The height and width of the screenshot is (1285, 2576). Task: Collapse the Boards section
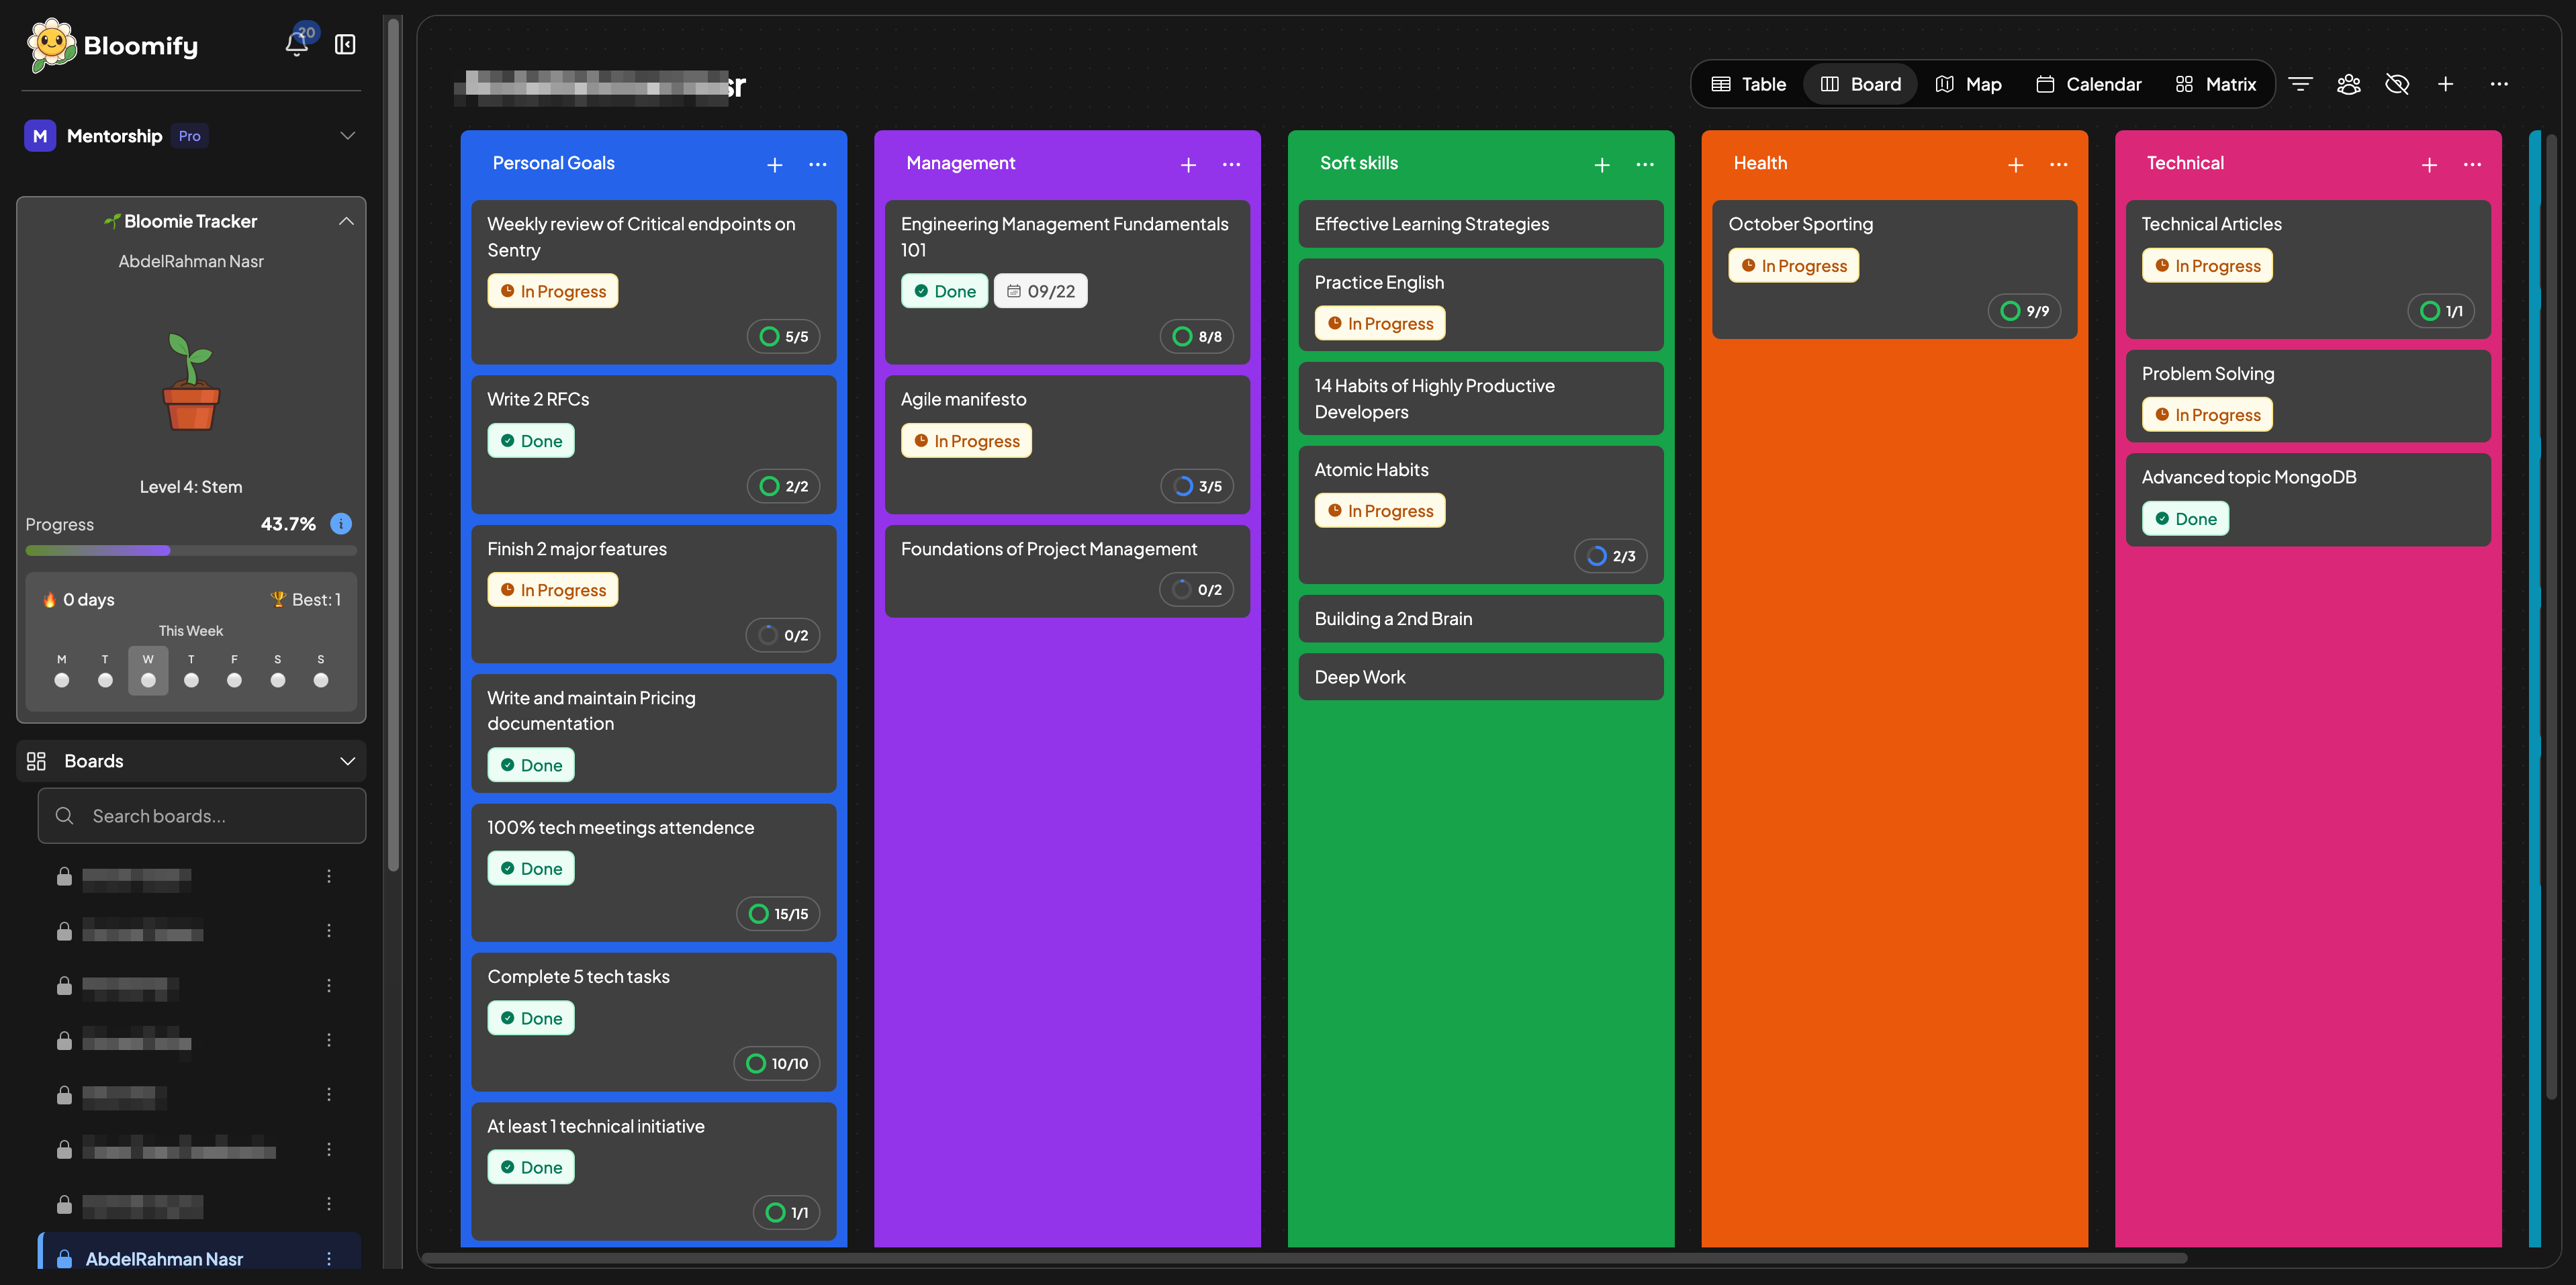(x=347, y=761)
